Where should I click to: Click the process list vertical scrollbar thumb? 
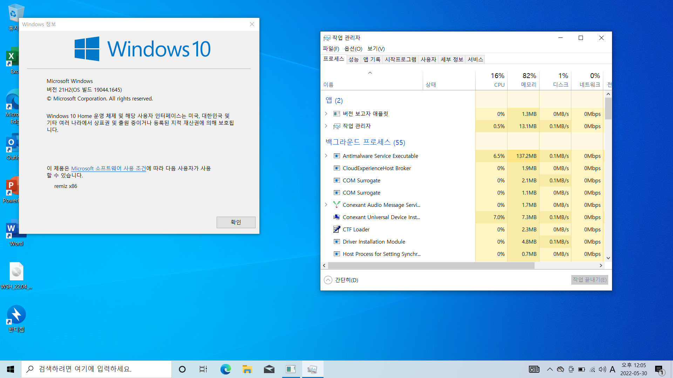[x=608, y=108]
